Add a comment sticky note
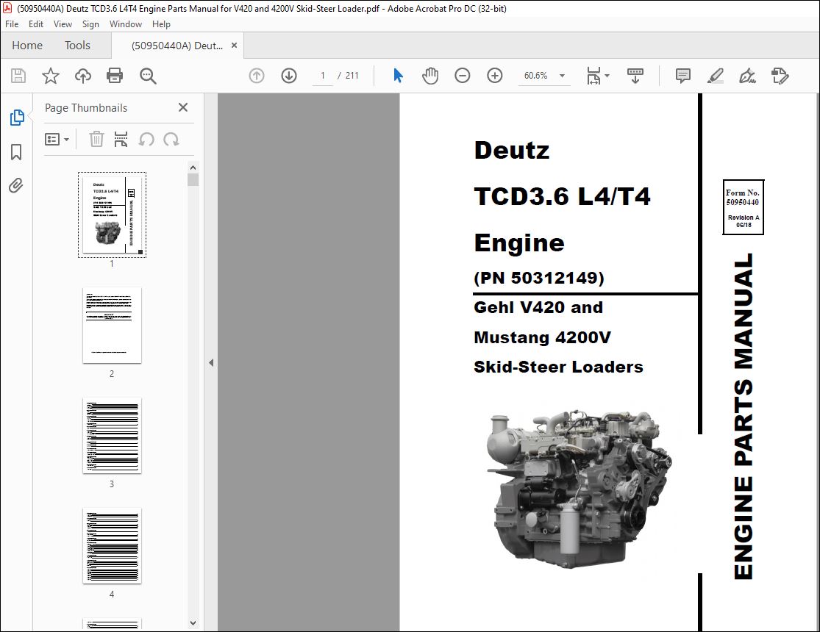This screenshot has width=820, height=632. (683, 76)
